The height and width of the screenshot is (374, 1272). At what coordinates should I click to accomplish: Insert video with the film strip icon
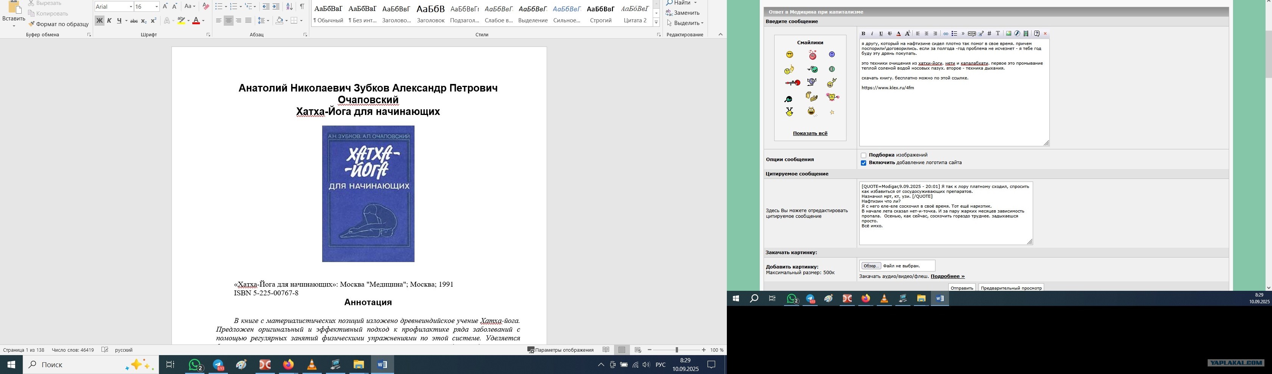click(x=1026, y=34)
